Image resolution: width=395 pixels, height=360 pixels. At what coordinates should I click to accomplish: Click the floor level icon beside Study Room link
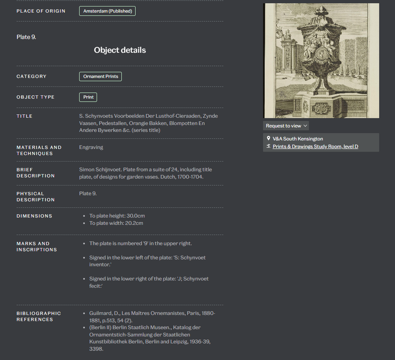(268, 146)
